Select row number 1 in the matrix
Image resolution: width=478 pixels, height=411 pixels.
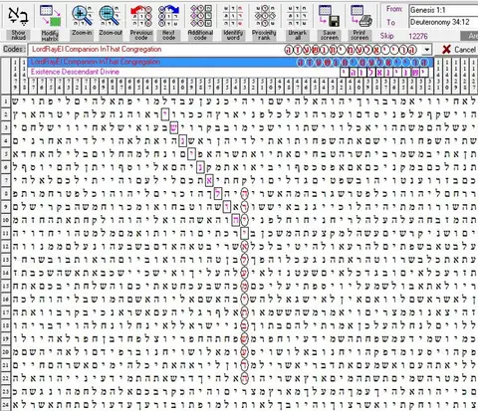(6, 102)
